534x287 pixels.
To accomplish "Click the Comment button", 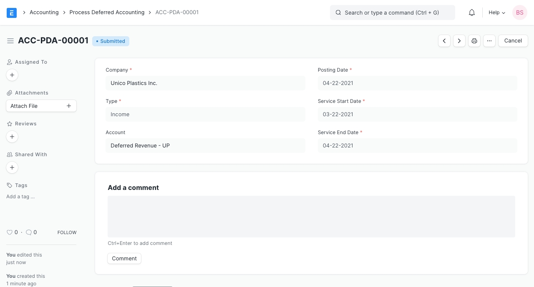I will [x=124, y=259].
